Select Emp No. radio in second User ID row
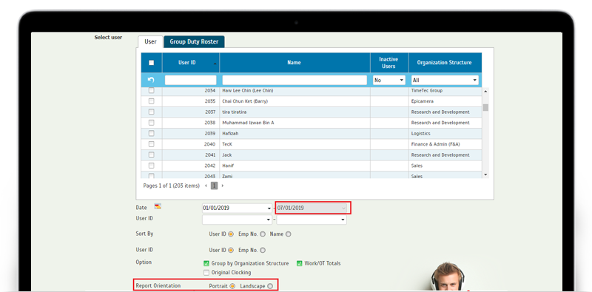The width and height of the screenshot is (592, 292). click(263, 250)
